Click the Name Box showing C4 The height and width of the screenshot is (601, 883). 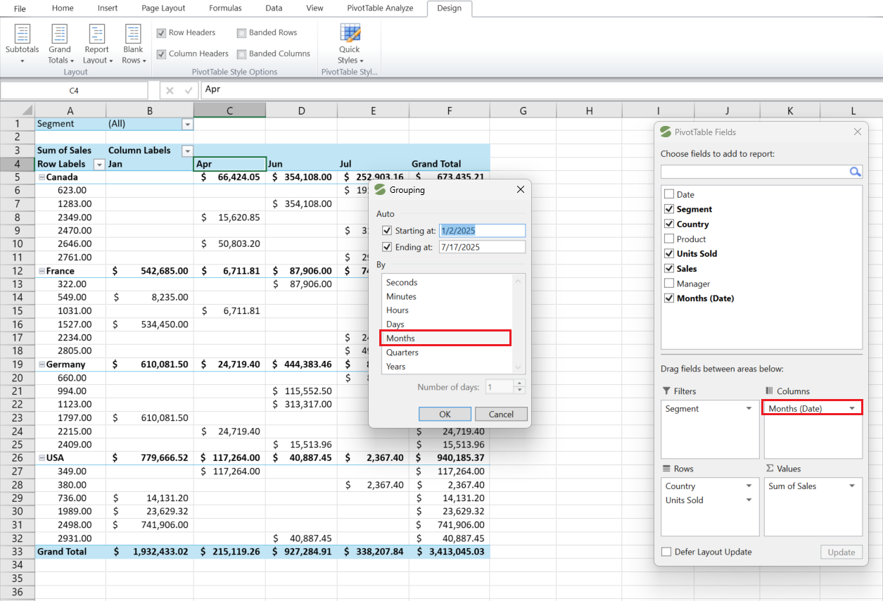tap(74, 90)
